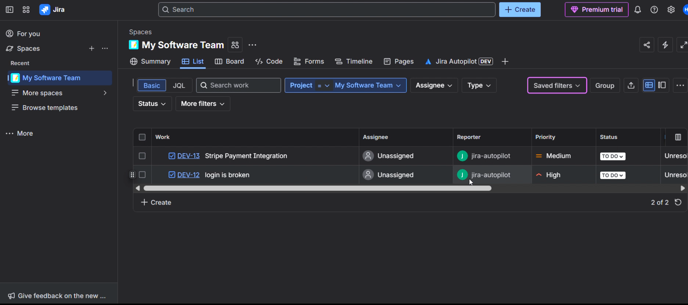
Task: Click the Group button
Action: (x=605, y=85)
